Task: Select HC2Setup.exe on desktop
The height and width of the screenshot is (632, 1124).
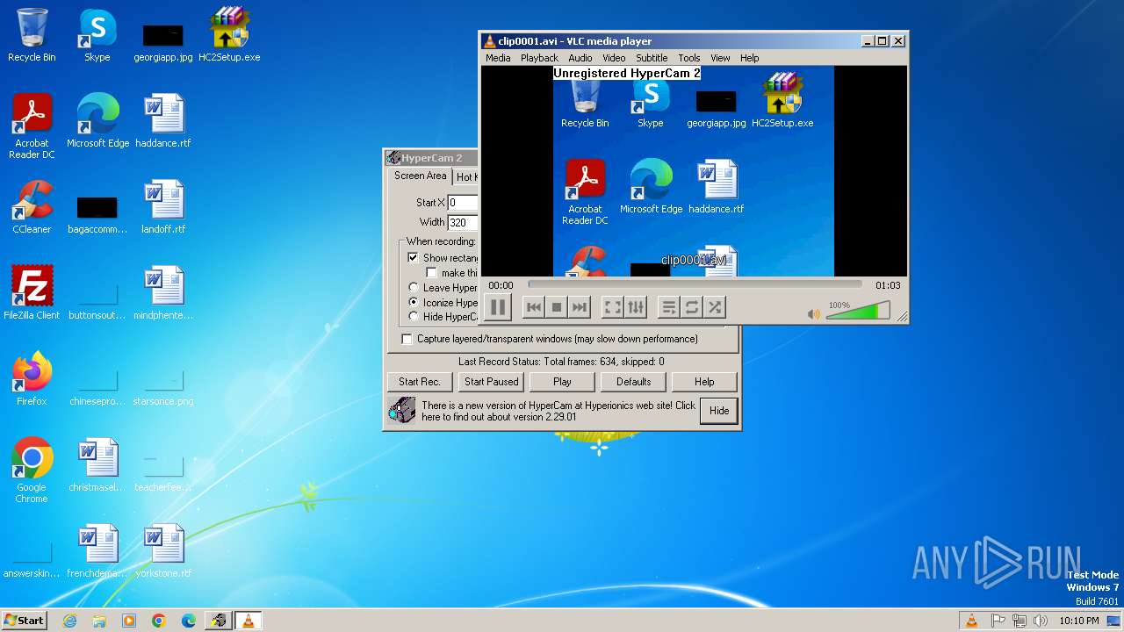Action: [229, 36]
